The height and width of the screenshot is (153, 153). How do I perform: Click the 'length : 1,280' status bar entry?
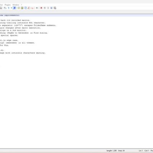pos(112,151)
